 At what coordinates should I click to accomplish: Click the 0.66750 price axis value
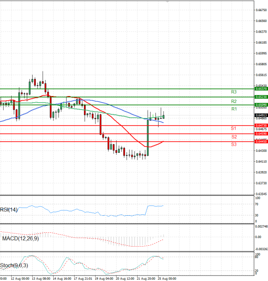pos(261,10)
